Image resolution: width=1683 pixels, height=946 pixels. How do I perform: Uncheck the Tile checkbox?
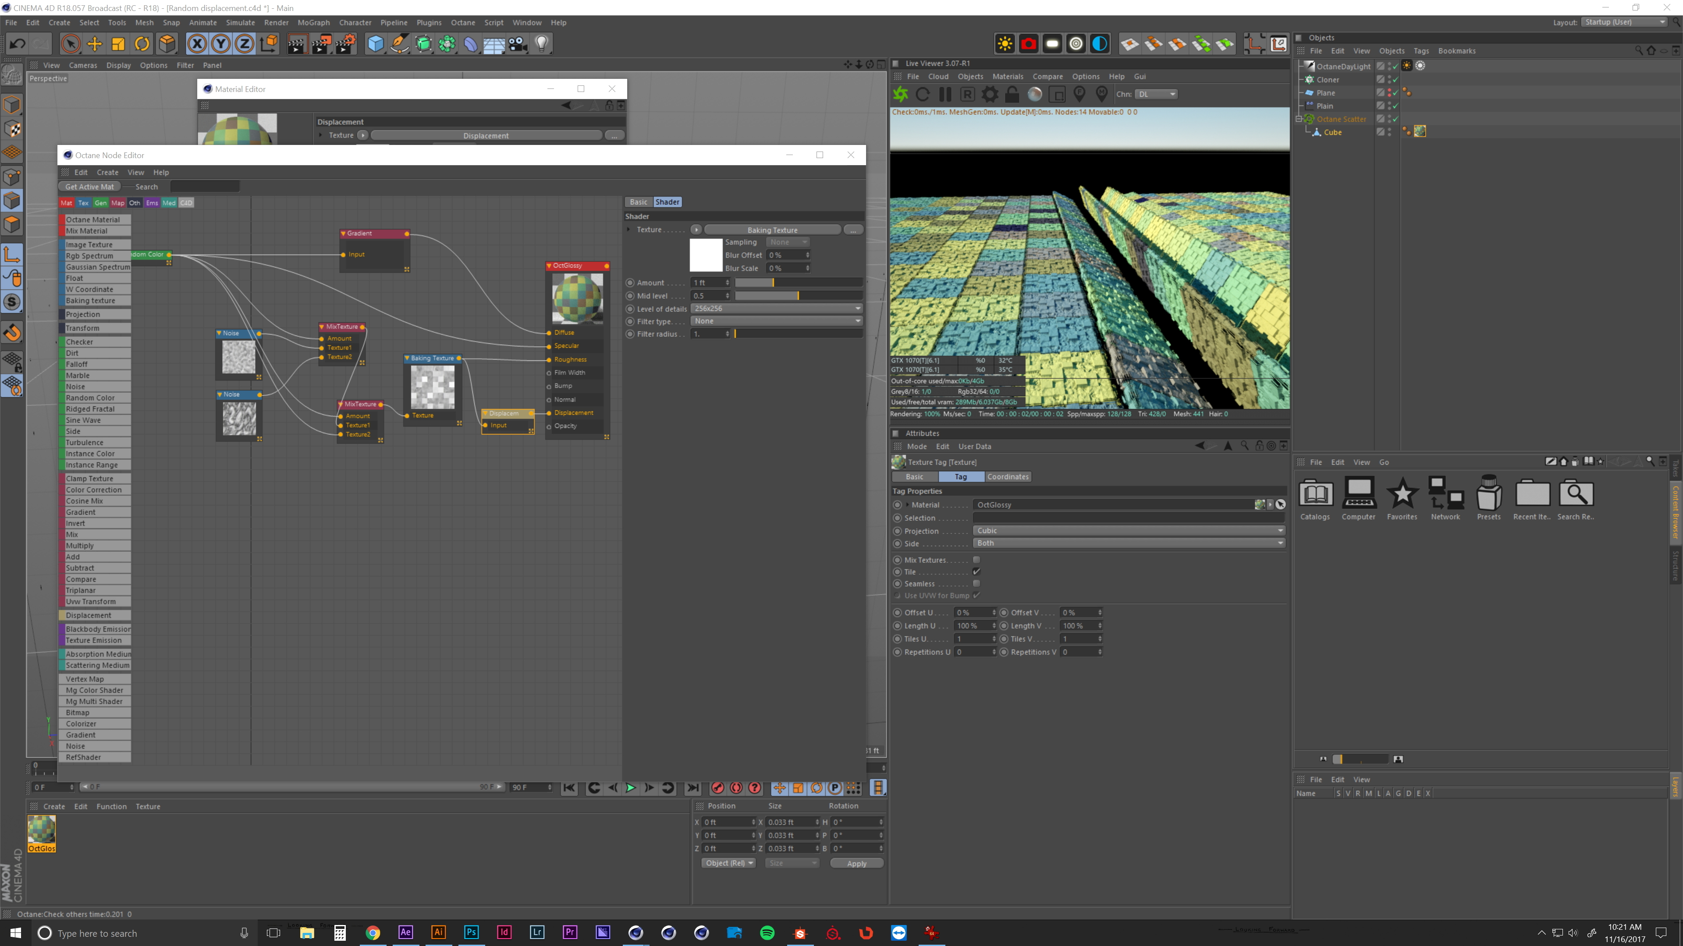tap(976, 571)
